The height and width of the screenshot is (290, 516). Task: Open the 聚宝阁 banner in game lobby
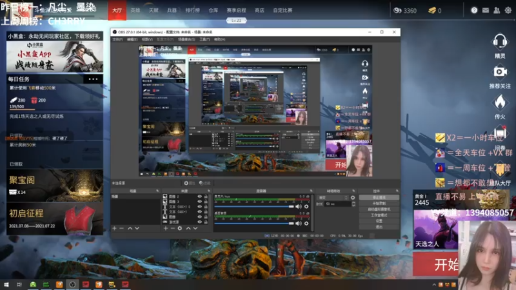click(55, 186)
